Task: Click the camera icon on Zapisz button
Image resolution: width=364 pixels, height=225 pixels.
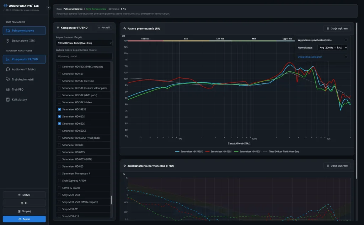Action: [20, 219]
